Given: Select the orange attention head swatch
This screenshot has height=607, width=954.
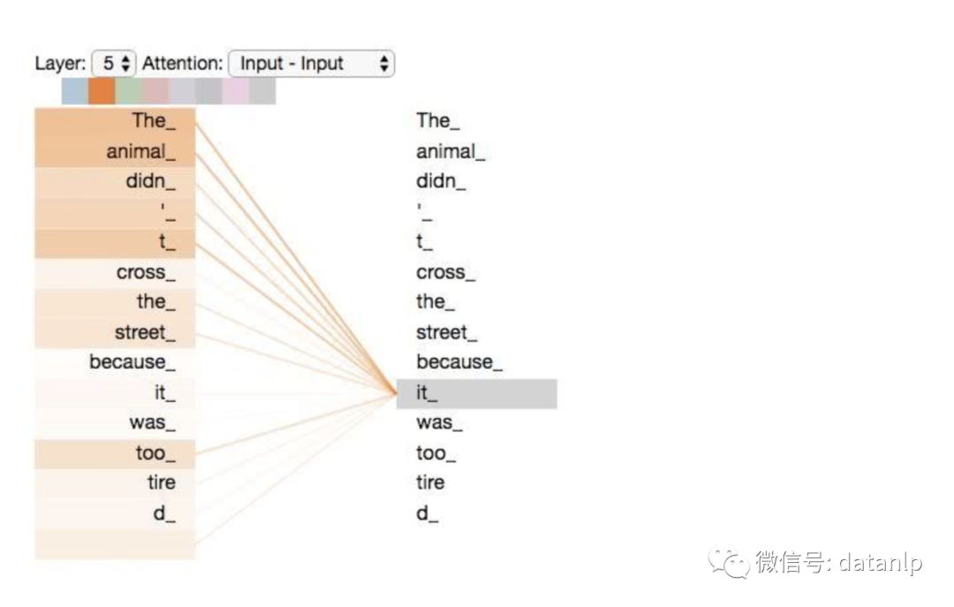Looking at the screenshot, I should click(102, 91).
